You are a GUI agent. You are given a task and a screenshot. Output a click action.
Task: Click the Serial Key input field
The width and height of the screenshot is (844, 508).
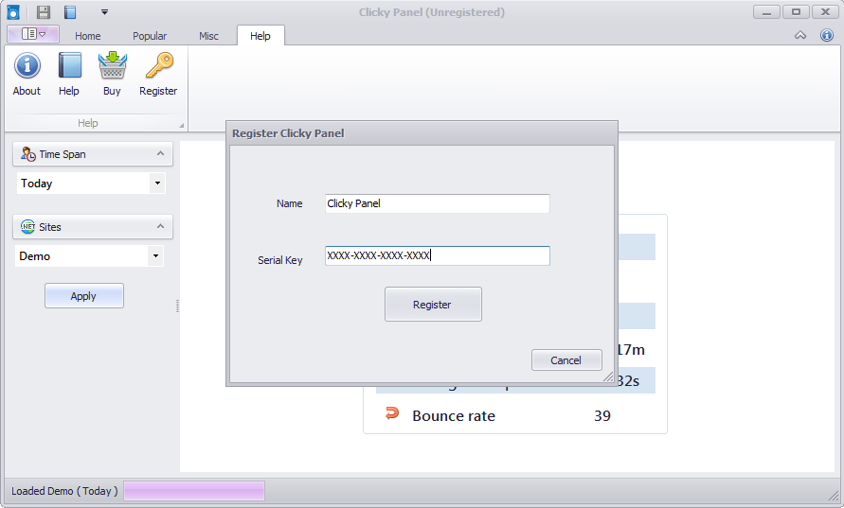pos(437,255)
